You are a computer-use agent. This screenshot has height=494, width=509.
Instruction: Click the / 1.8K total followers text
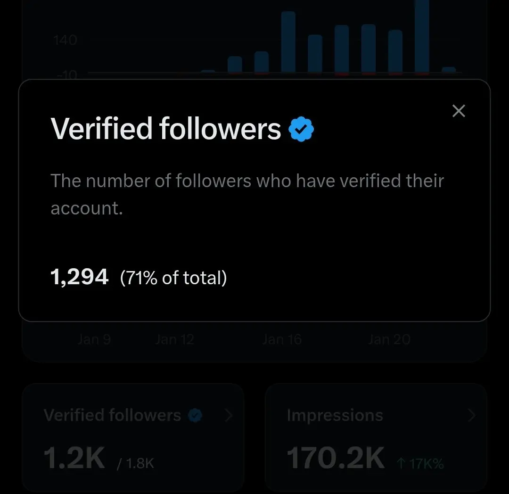135,463
